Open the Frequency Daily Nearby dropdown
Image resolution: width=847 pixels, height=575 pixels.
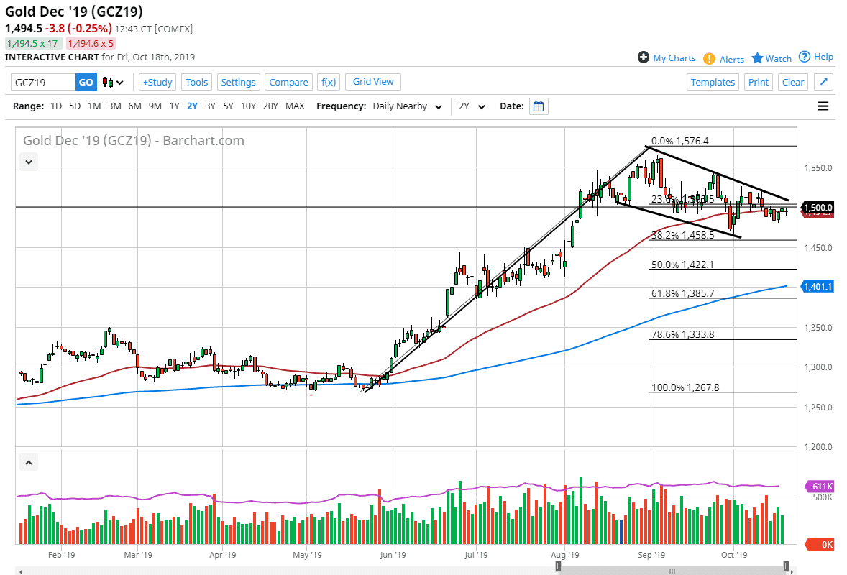(x=407, y=106)
